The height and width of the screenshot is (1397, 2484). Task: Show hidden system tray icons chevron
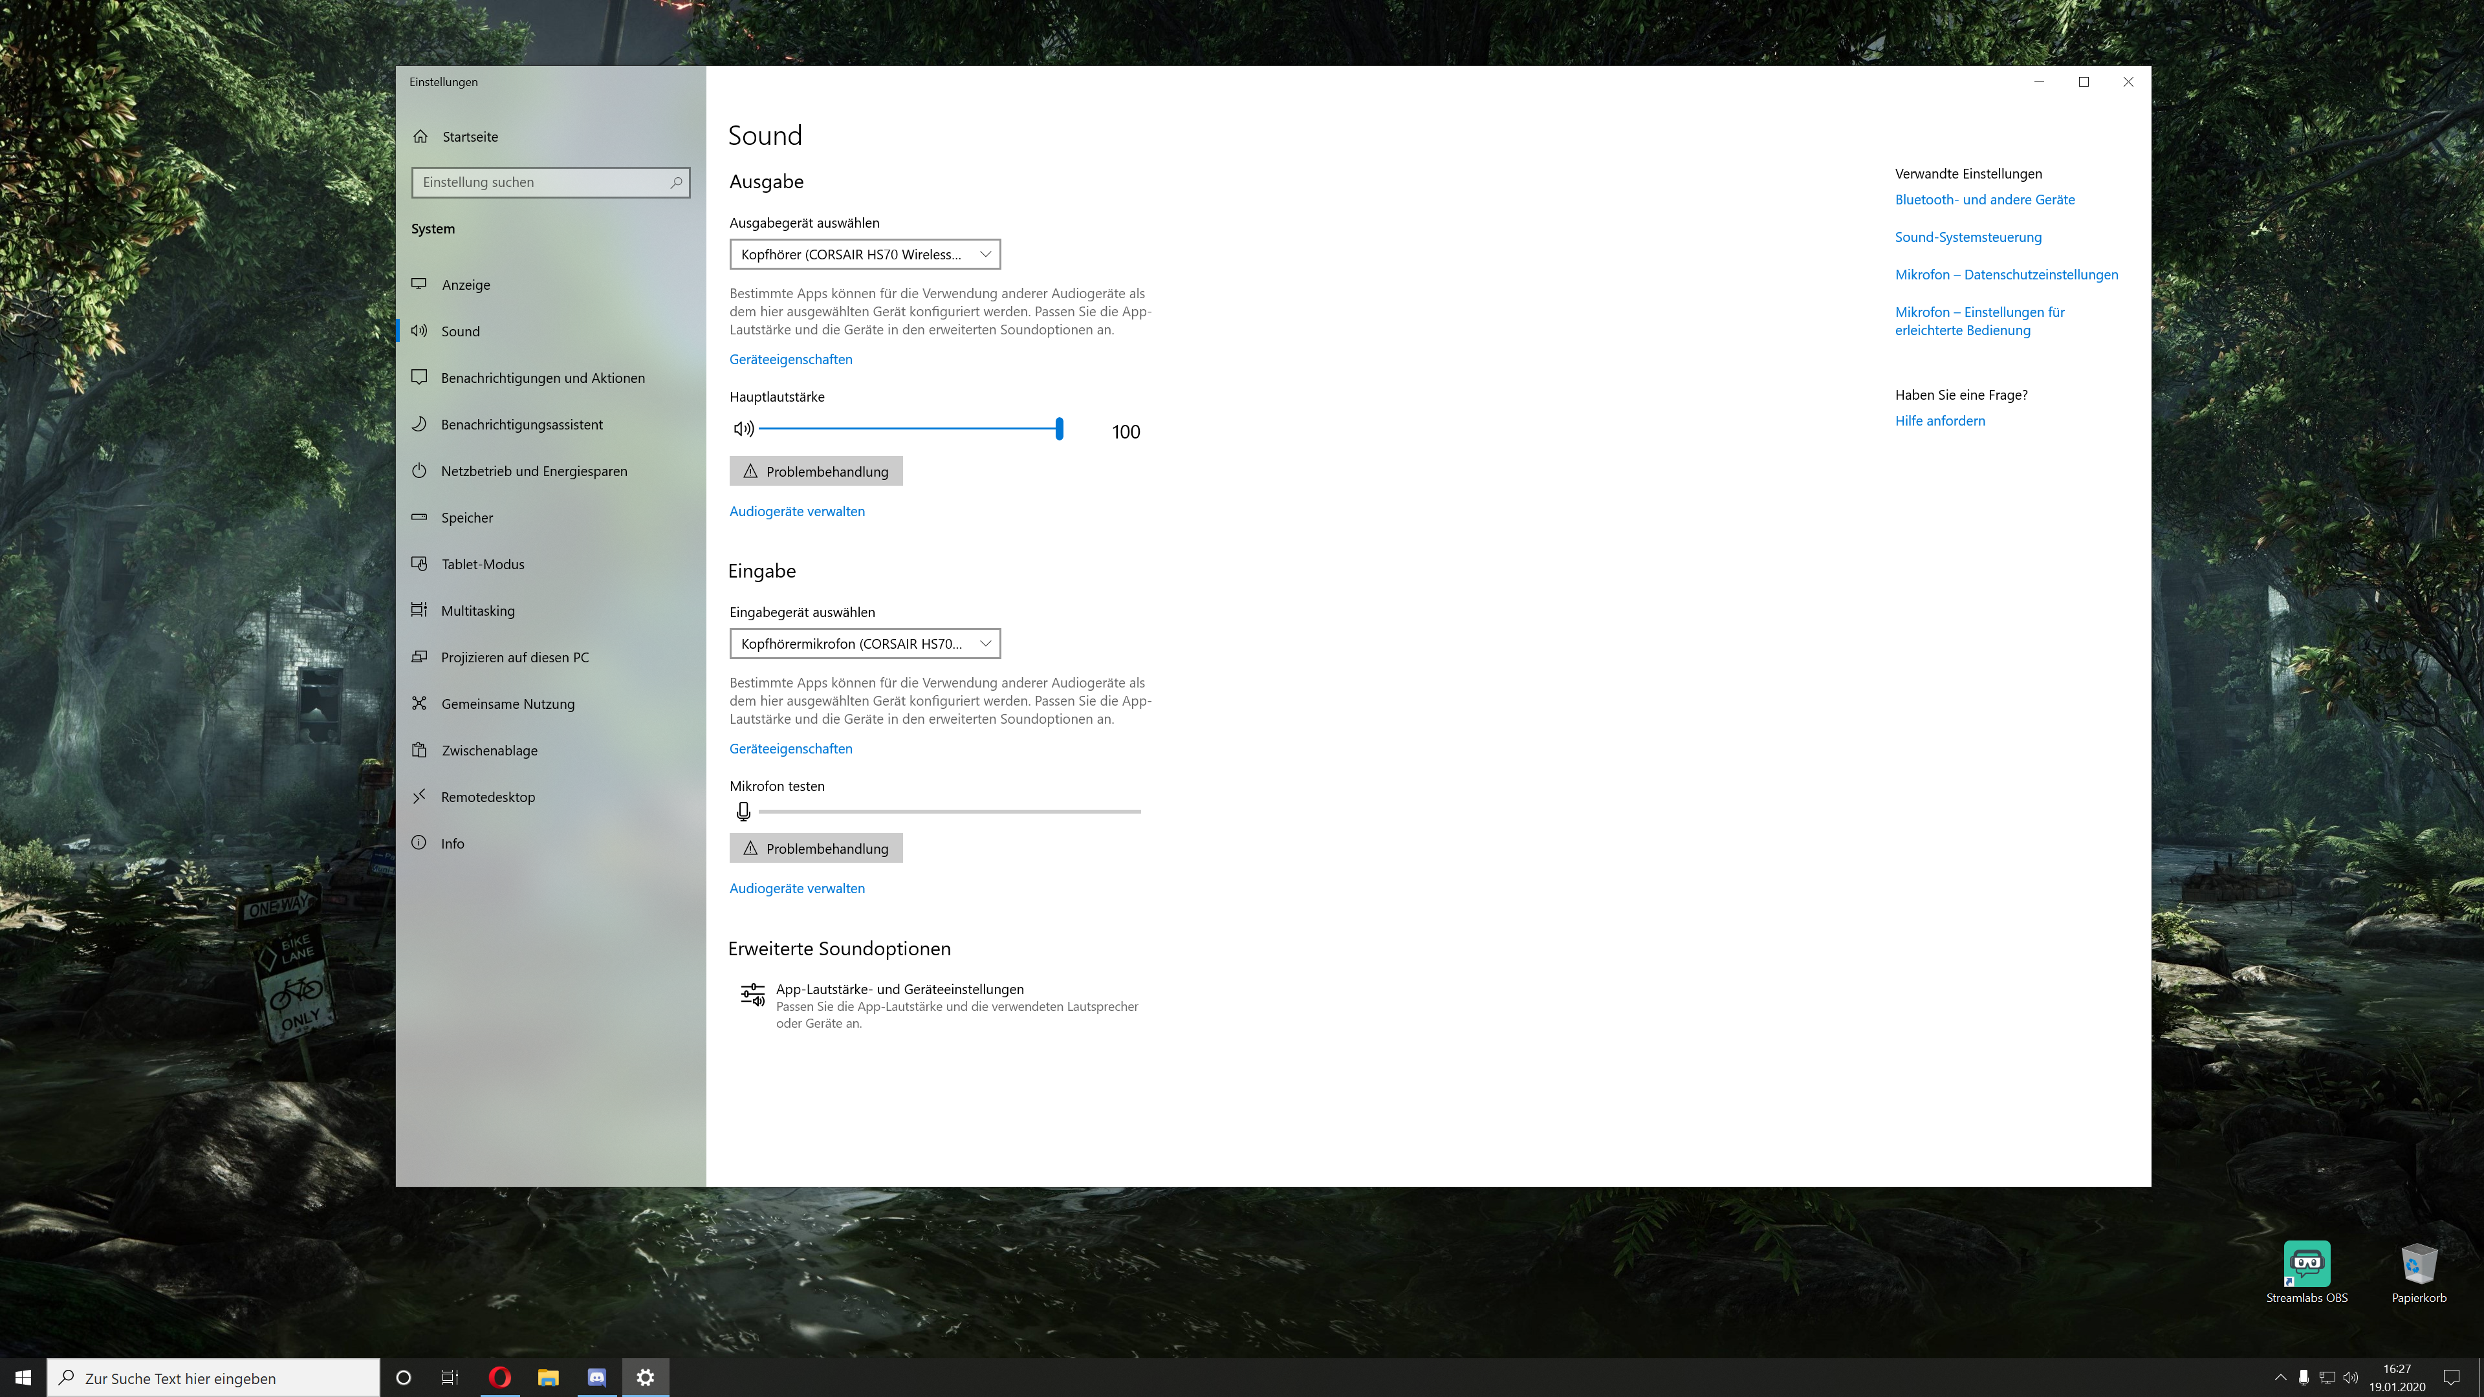(x=2280, y=1378)
